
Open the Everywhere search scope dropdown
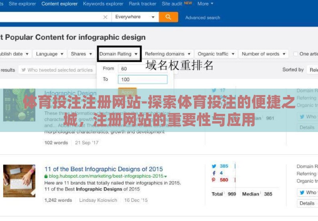click(135, 17)
